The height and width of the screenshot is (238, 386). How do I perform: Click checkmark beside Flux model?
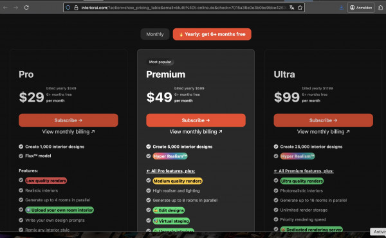point(21,156)
